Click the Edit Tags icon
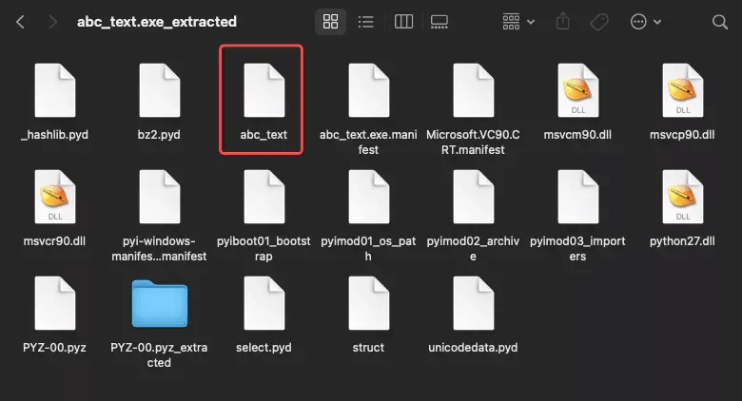 pos(599,21)
